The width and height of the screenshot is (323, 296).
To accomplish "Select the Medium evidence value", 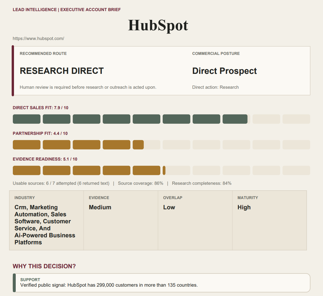I will tap(100, 207).
